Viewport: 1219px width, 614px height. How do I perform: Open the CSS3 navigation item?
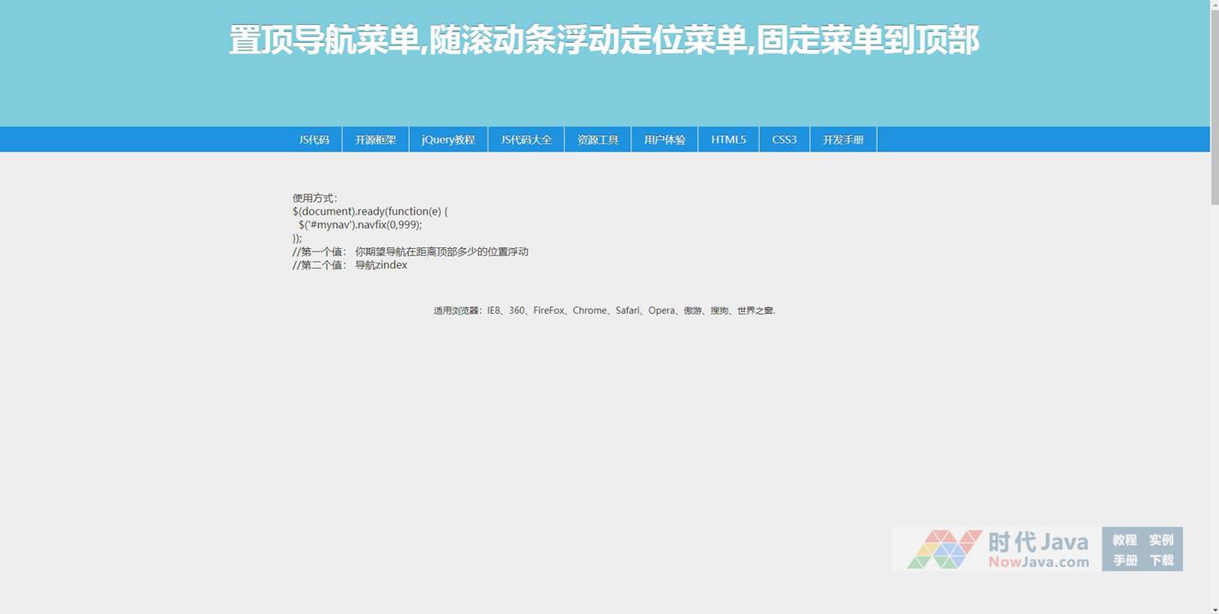point(784,139)
